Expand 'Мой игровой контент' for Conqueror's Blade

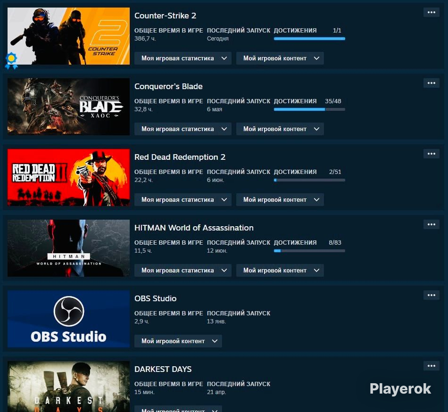[280, 129]
